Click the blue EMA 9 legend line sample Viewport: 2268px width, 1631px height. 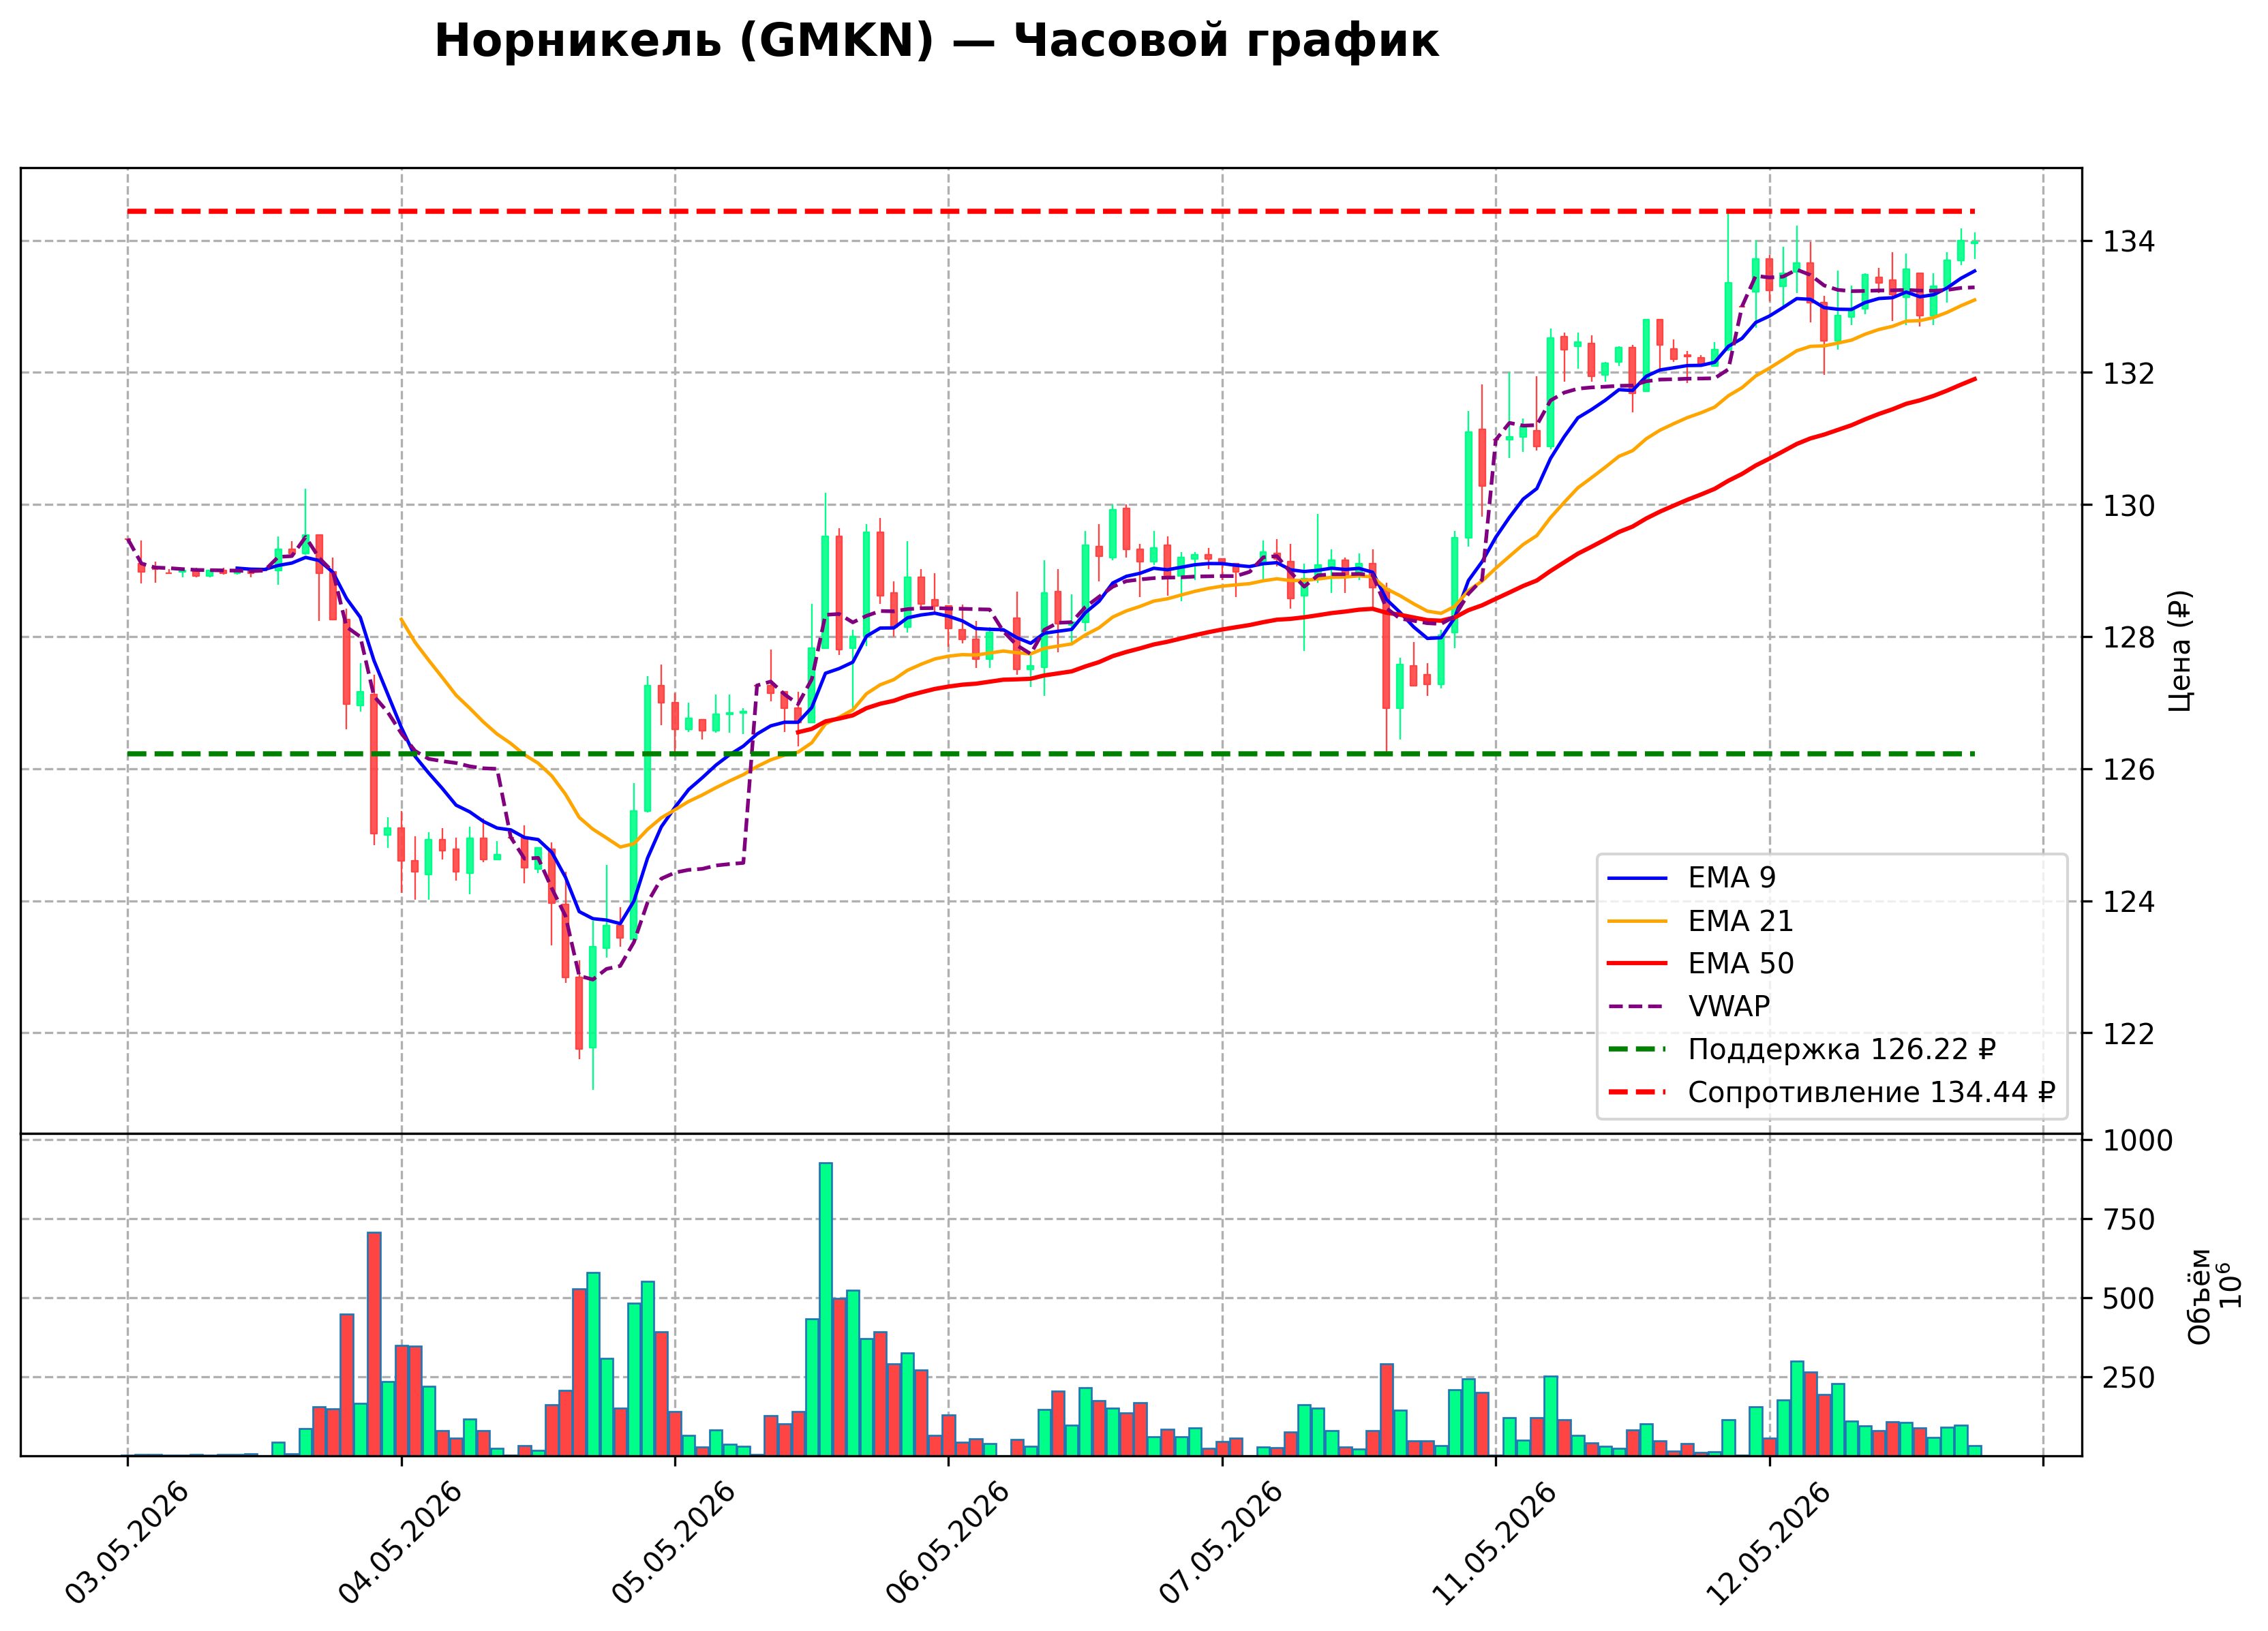[x=1637, y=879]
